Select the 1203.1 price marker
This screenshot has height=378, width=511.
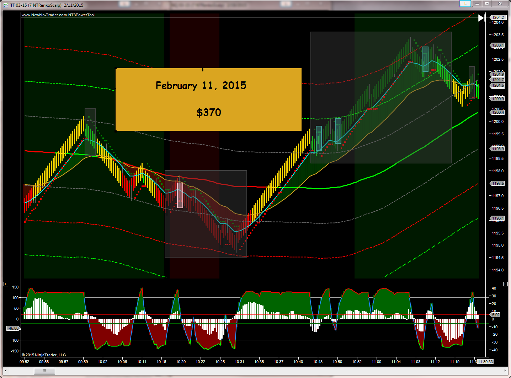[497, 45]
